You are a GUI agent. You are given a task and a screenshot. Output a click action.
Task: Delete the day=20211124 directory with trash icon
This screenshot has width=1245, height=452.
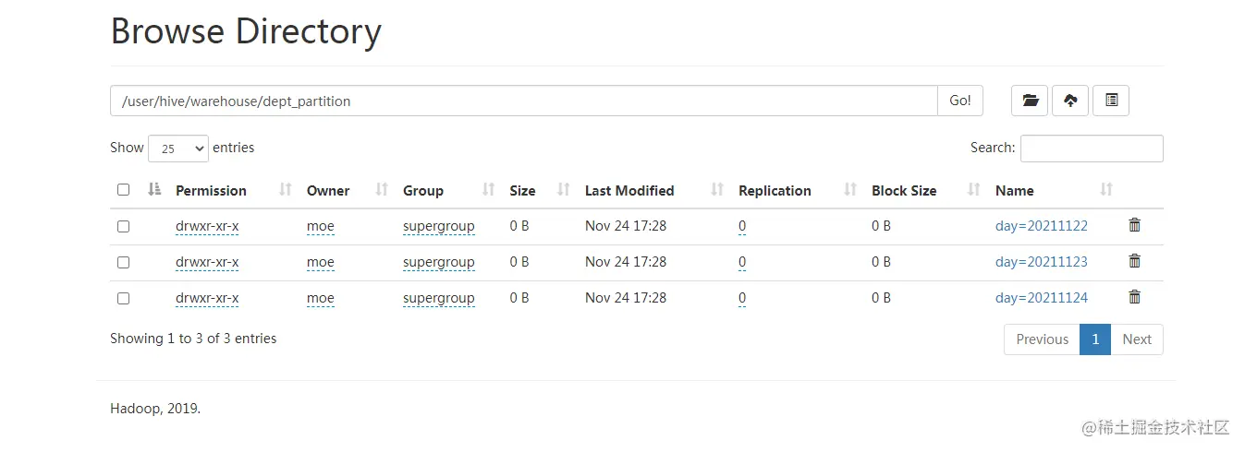tap(1135, 297)
